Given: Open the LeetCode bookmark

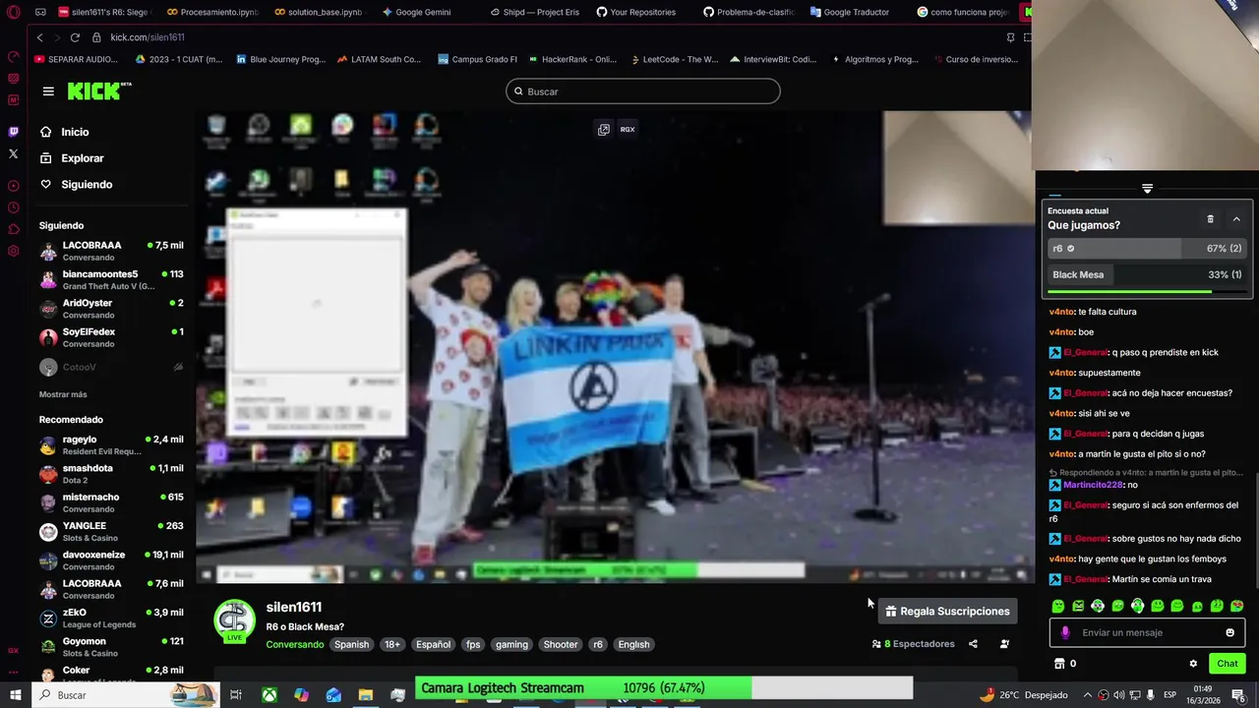Looking at the screenshot, I should 674,59.
